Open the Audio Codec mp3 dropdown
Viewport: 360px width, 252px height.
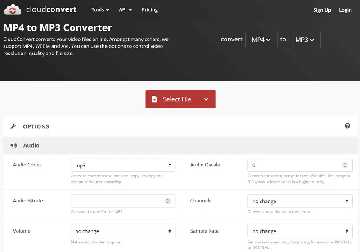[123, 165]
